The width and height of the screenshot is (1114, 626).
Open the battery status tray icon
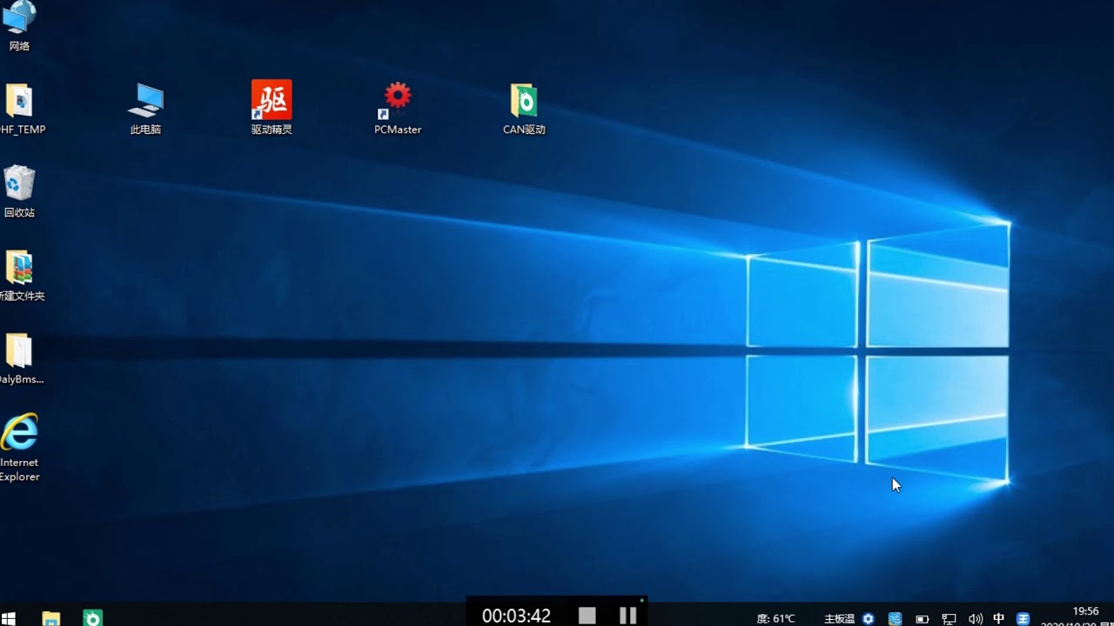[x=923, y=619]
